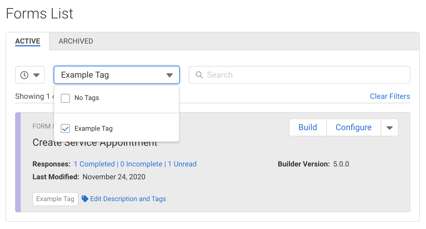Open Edit Description and Tags link

coord(128,199)
